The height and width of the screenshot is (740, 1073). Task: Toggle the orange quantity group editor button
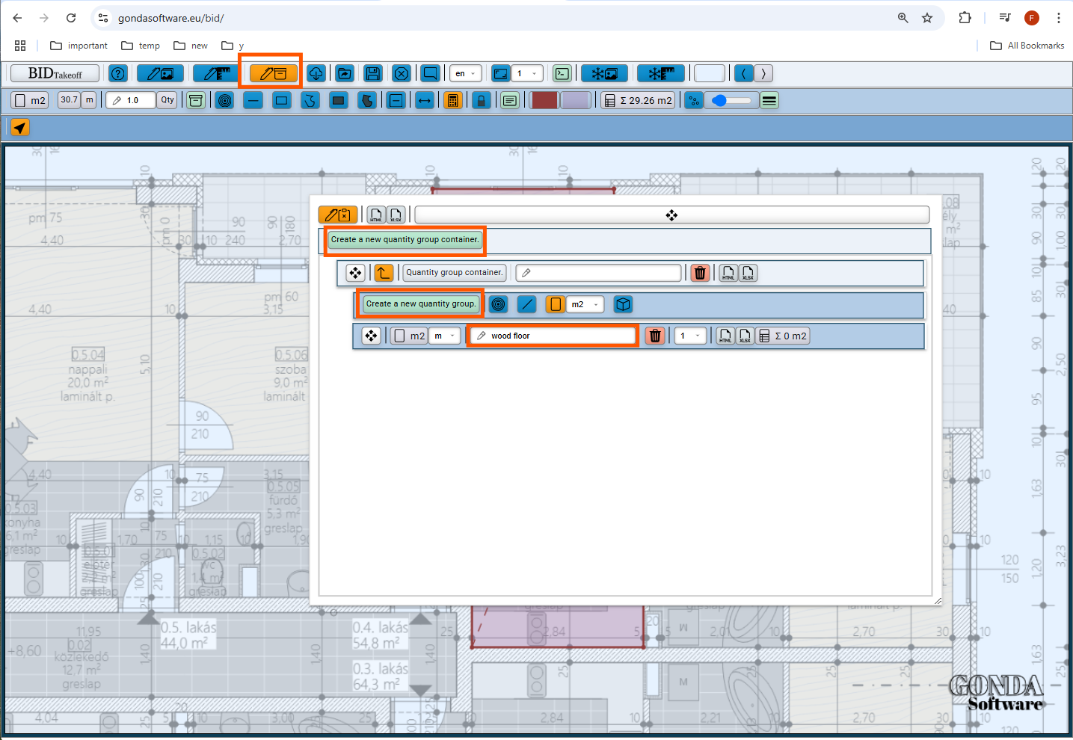(273, 73)
